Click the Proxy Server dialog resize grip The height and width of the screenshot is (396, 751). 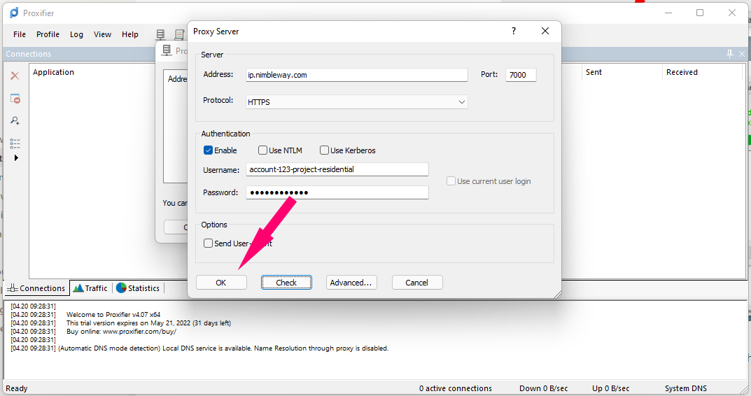(x=557, y=295)
